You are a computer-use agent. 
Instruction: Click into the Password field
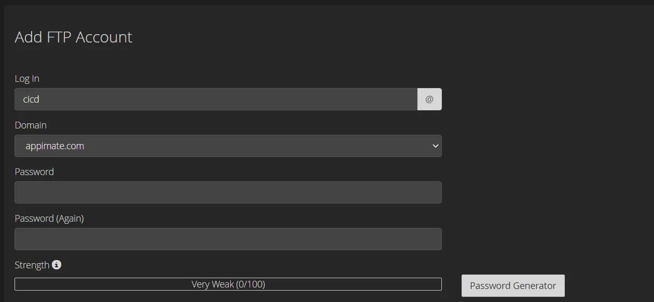pyautogui.click(x=228, y=193)
